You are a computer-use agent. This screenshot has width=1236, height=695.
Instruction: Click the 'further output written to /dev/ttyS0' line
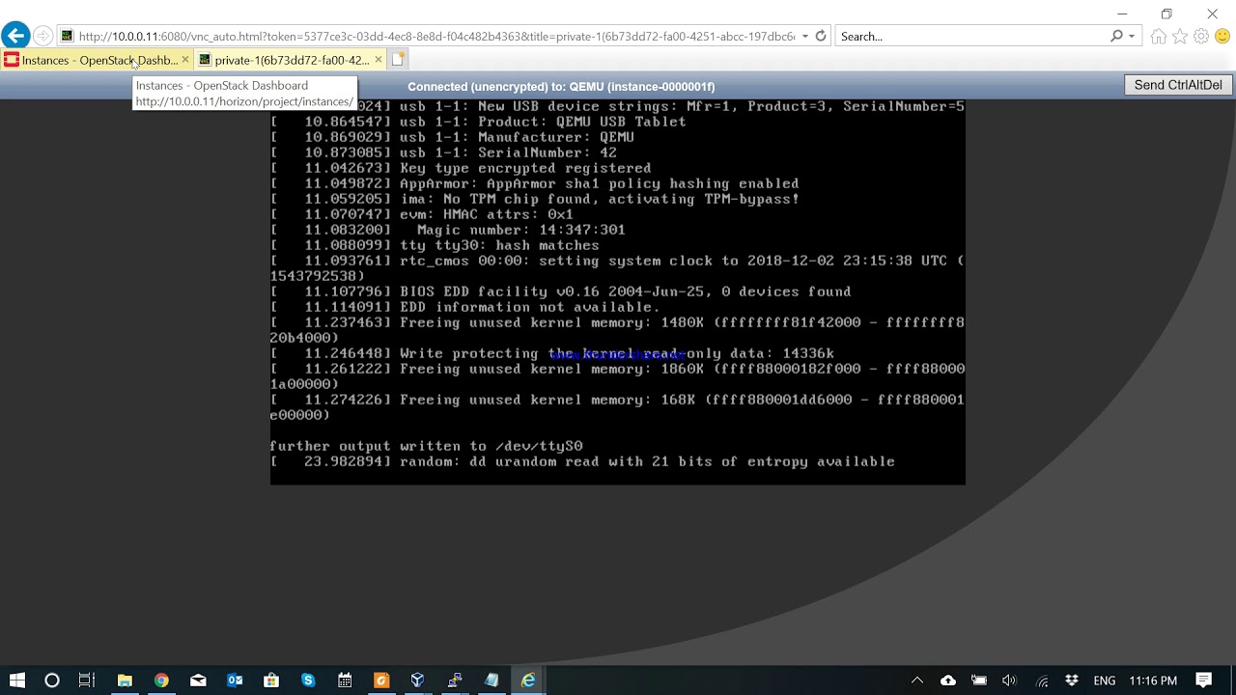pos(426,446)
